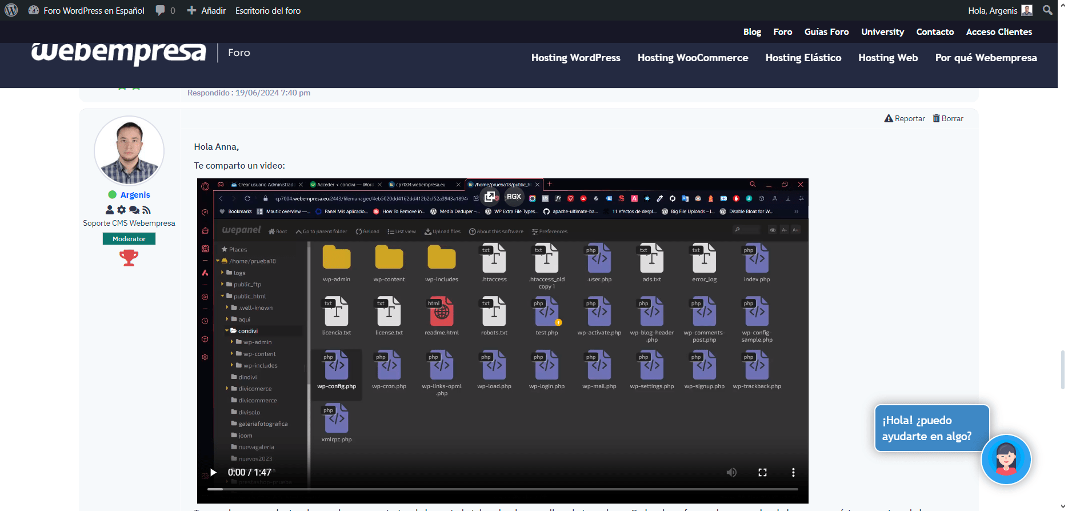The height and width of the screenshot is (511, 1068).
Task: Click the Hola Anna, greeting text
Action: [217, 147]
